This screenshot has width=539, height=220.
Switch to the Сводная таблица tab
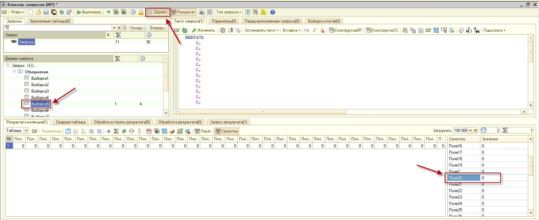tap(70, 122)
